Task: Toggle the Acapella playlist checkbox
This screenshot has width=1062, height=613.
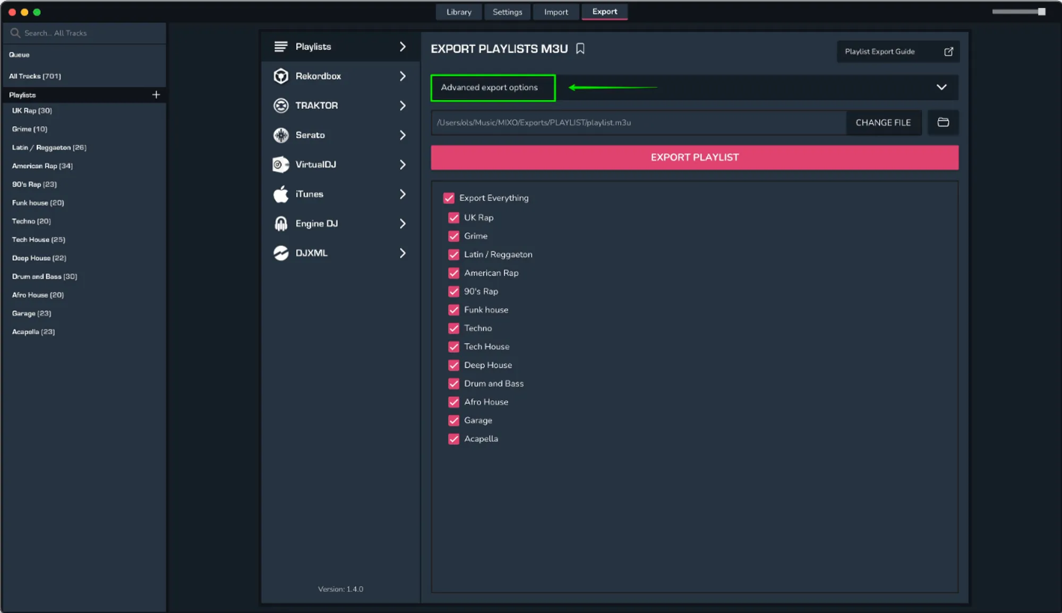Action: (x=453, y=439)
